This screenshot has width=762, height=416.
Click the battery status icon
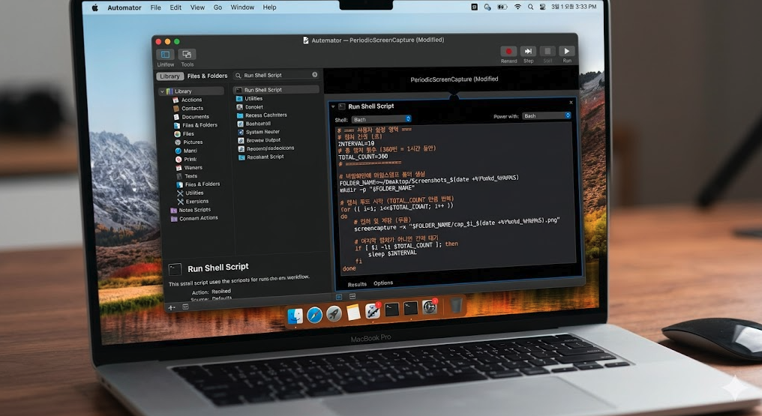point(502,7)
